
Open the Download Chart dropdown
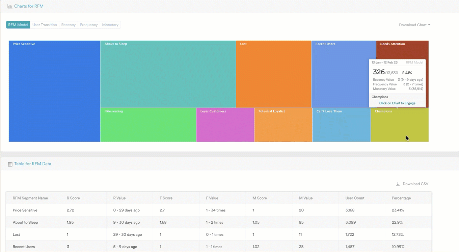tap(414, 25)
